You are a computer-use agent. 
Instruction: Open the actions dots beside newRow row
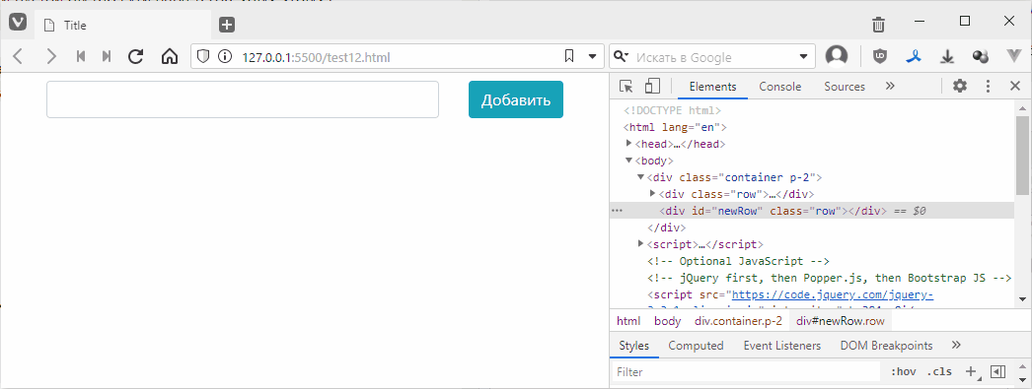[617, 211]
